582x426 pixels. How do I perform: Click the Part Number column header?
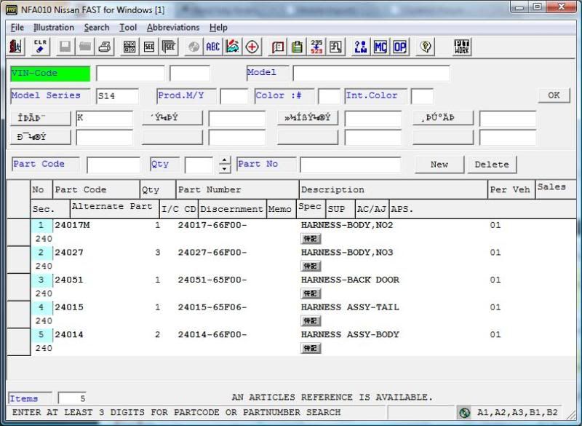(237, 190)
